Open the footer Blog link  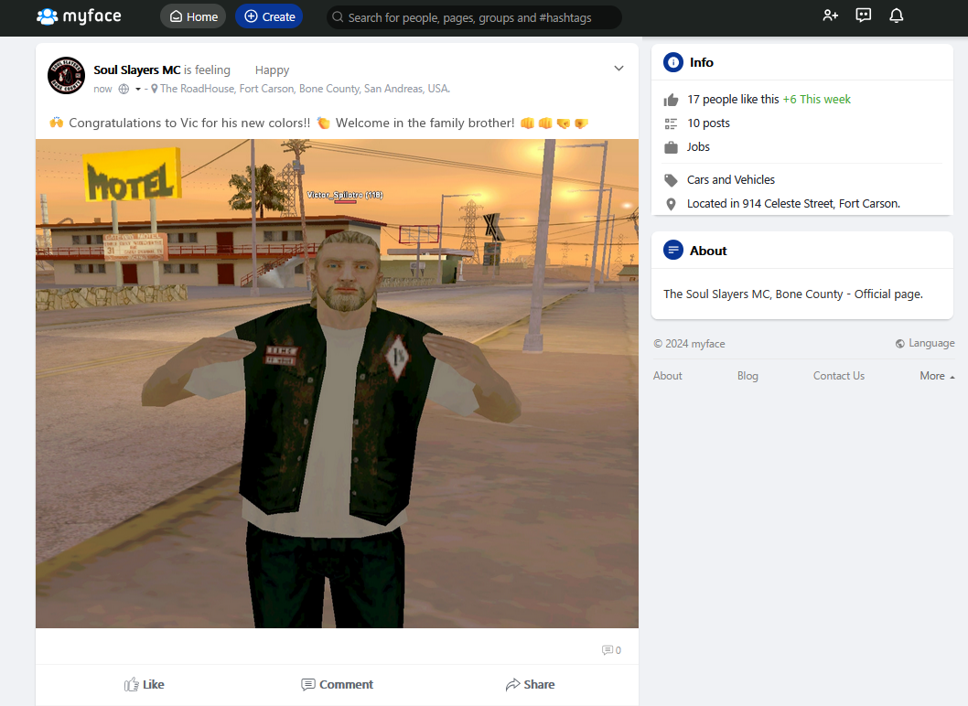(x=748, y=376)
